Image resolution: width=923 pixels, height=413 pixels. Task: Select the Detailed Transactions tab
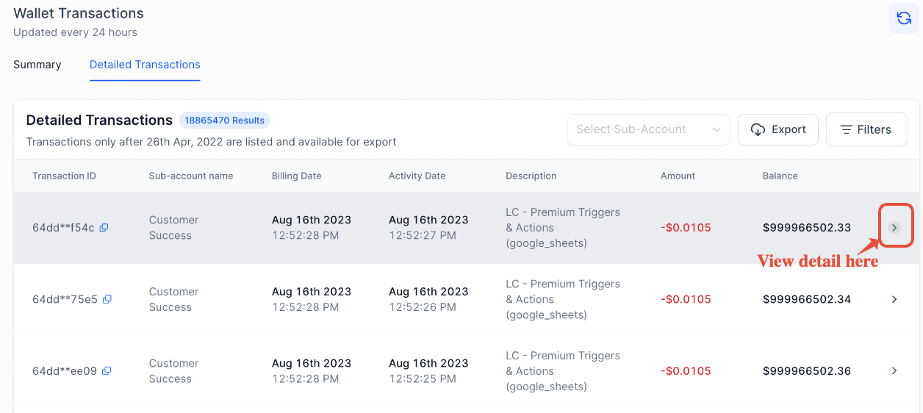tap(145, 65)
